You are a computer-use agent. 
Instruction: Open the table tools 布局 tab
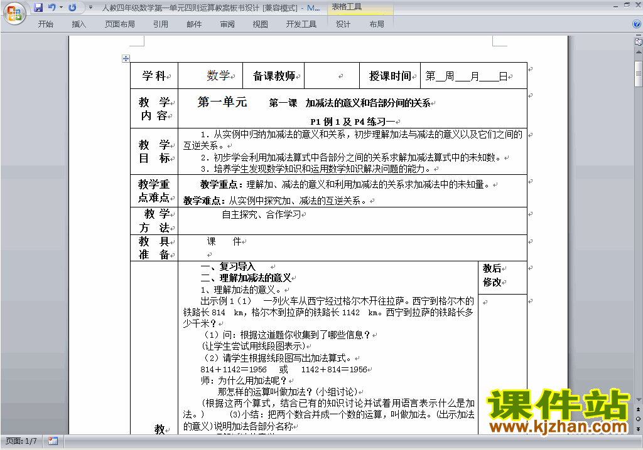tap(377, 24)
